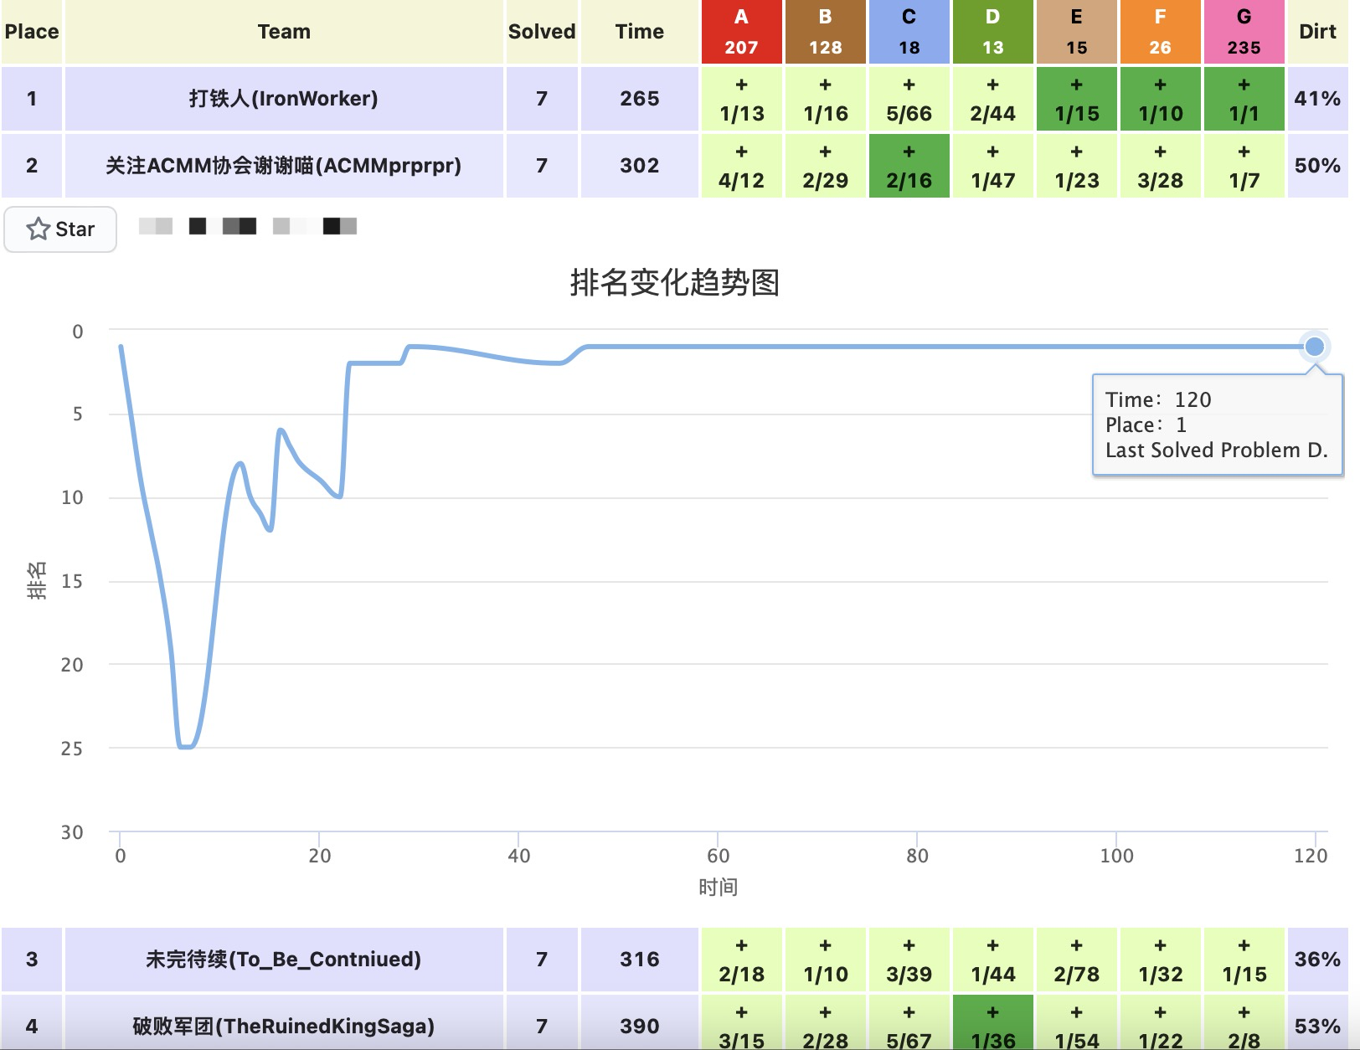This screenshot has height=1050, width=1360.
Task: Click To_Be_Contniued's problem F cell 1/32
Action: coord(1160,960)
